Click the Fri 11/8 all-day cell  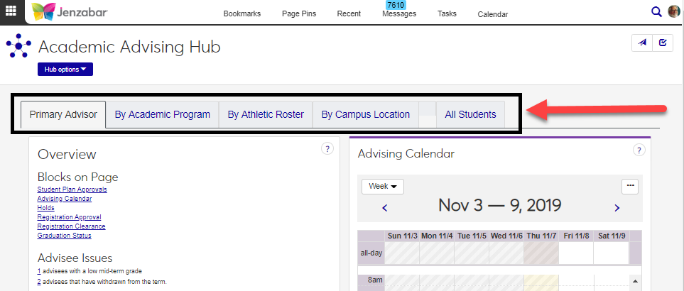(x=576, y=253)
